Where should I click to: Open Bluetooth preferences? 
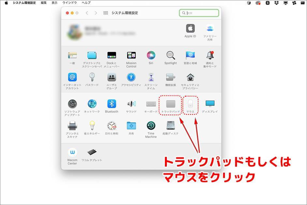coord(111,104)
